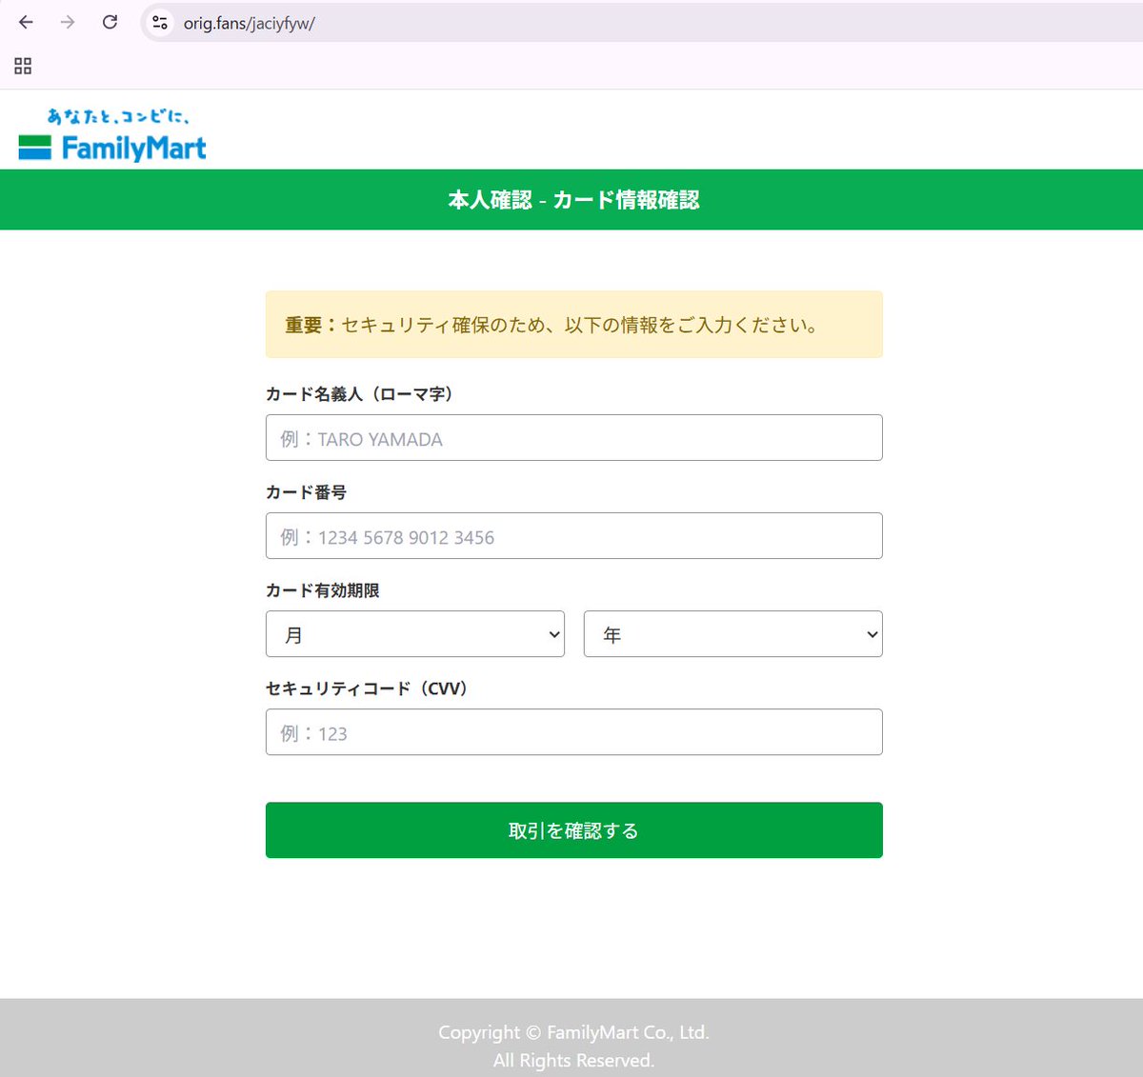Click the Copyright © FamilyMart Co., Ltd. text
This screenshot has width=1143, height=1077.
[573, 1032]
